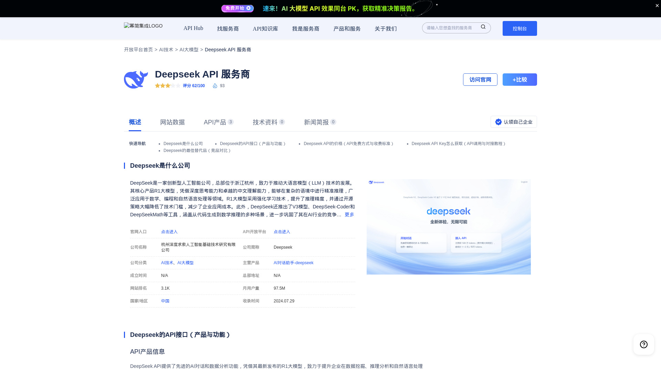Click the 3.1K site ranking value

point(165,288)
